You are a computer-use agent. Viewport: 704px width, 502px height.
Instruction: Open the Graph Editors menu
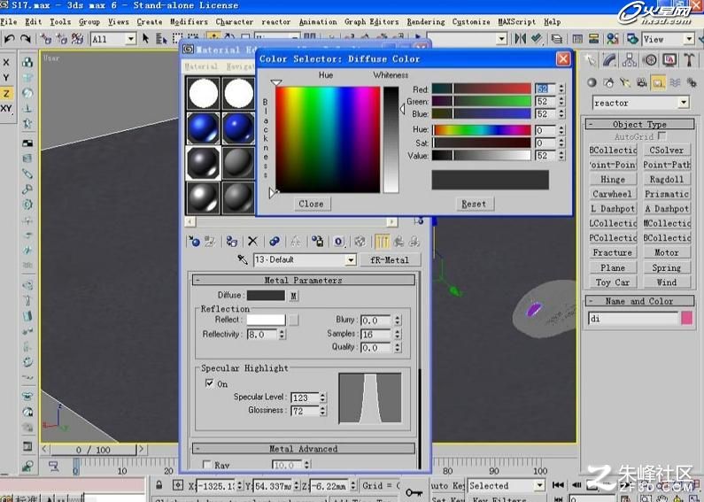(x=371, y=21)
